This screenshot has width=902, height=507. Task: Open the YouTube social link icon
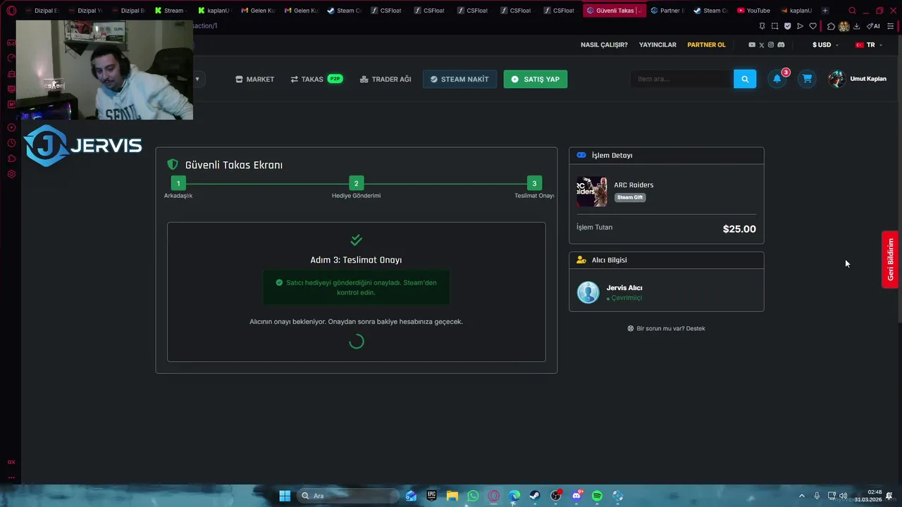pyautogui.click(x=752, y=45)
